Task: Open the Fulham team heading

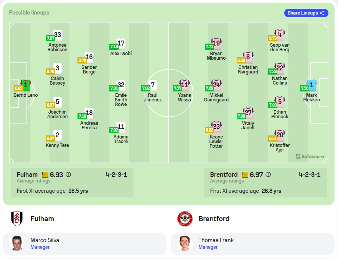Action: click(42, 218)
